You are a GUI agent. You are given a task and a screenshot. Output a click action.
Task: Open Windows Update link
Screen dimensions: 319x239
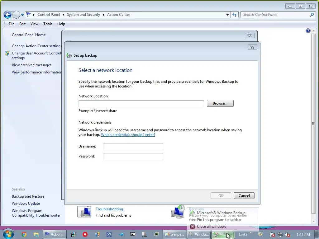(26, 204)
